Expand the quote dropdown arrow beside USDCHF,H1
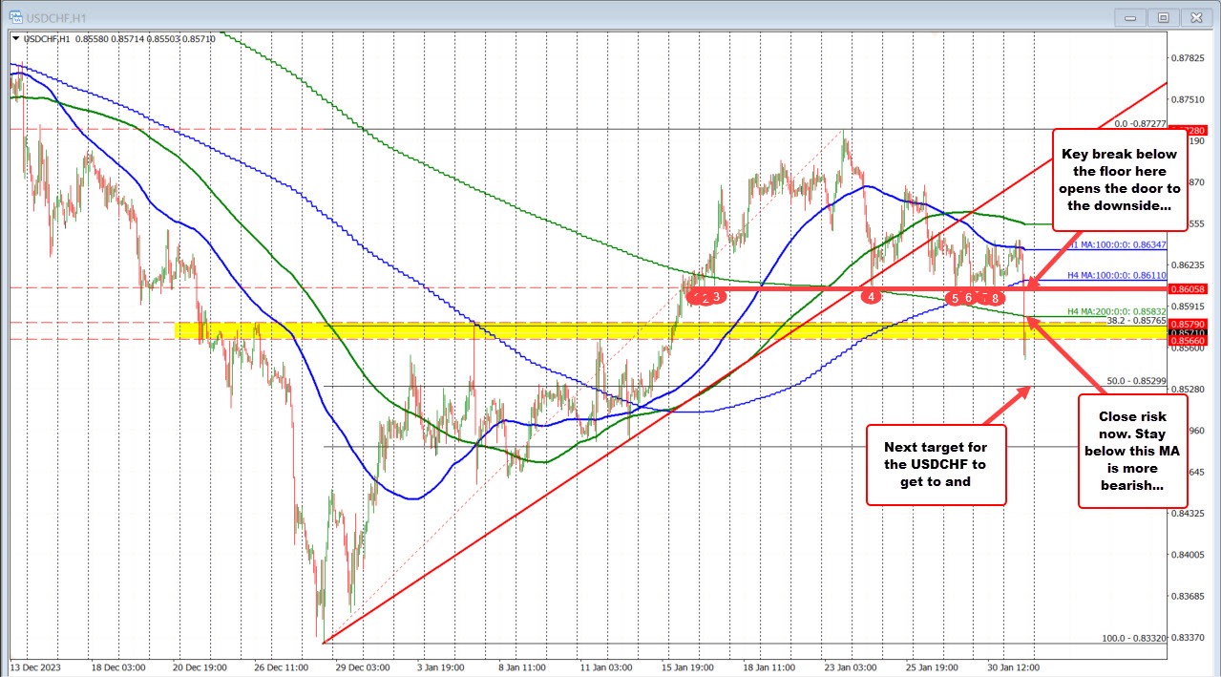Viewport: 1221px width, 677px height. [x=16, y=39]
